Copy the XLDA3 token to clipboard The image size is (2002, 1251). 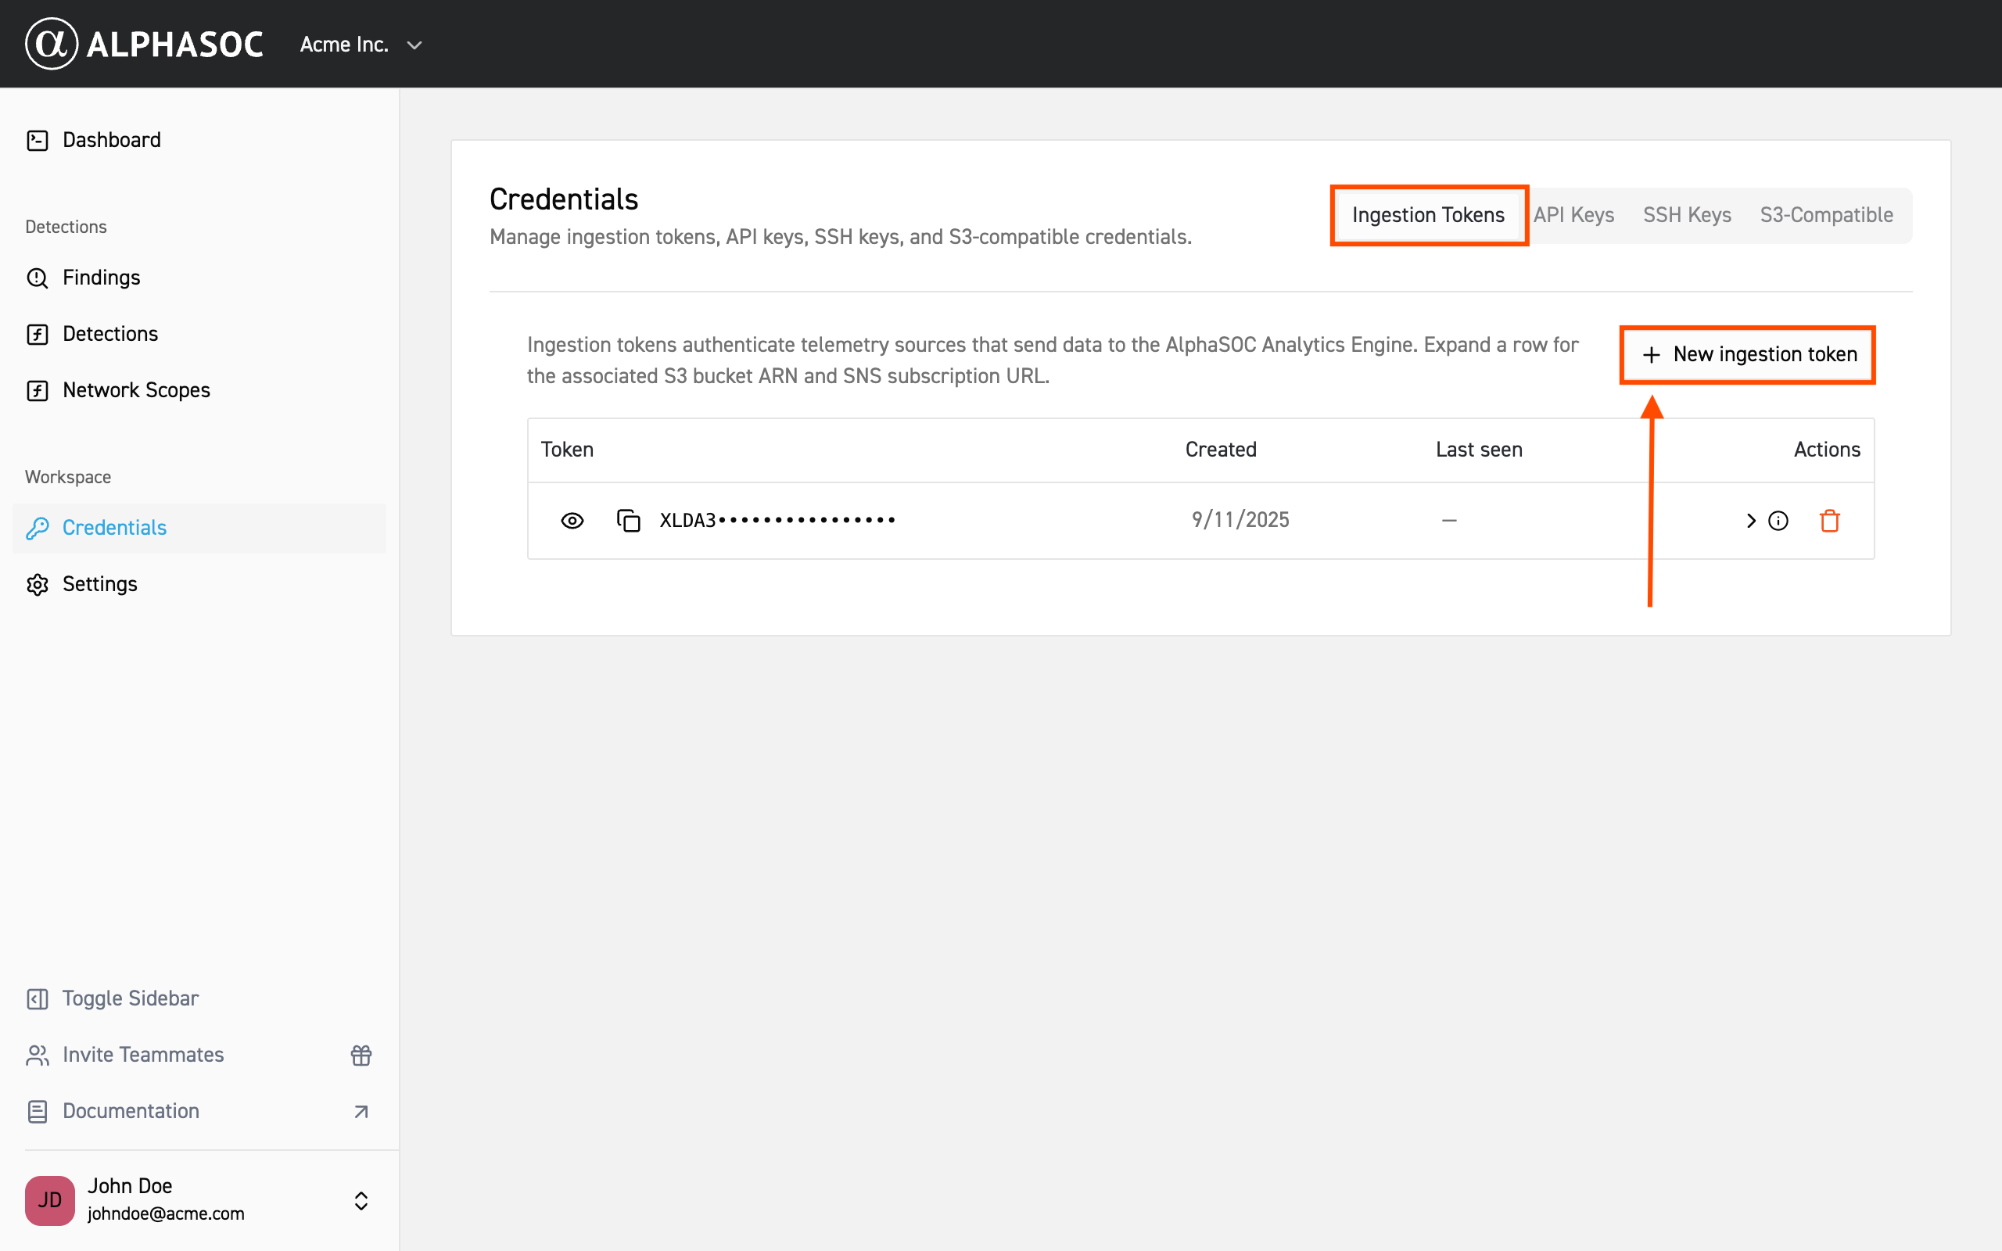629,521
